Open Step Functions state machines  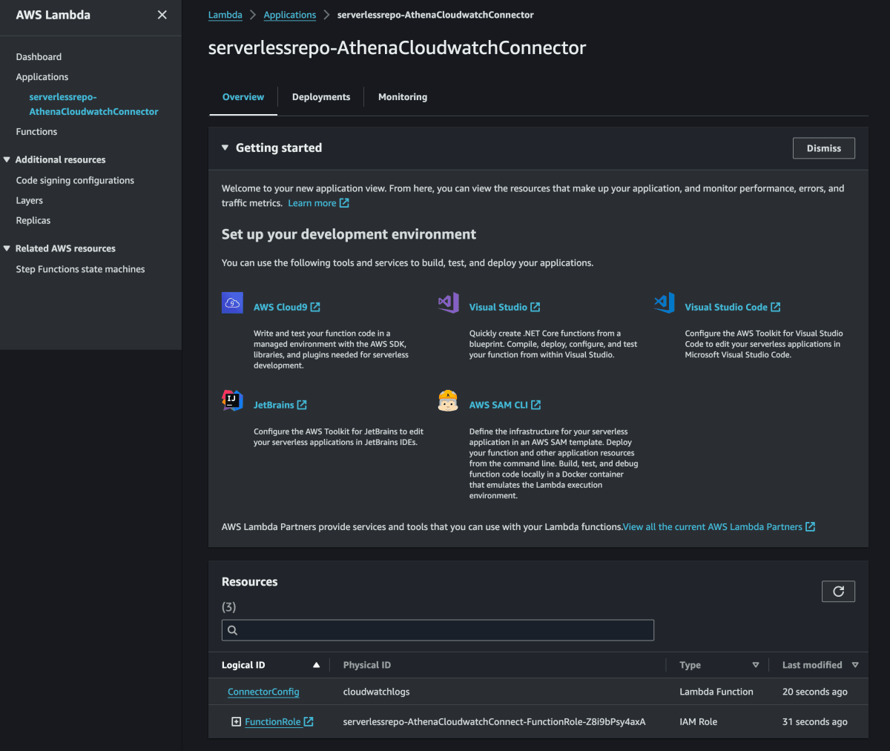[x=80, y=269]
